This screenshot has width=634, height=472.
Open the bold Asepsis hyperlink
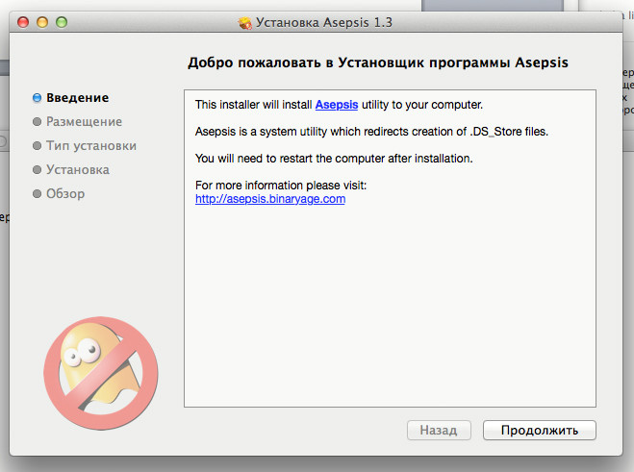point(337,104)
